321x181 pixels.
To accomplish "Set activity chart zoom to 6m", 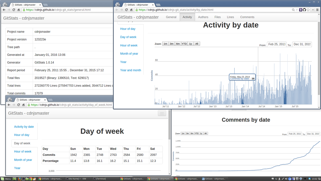I will [x=178, y=44].
